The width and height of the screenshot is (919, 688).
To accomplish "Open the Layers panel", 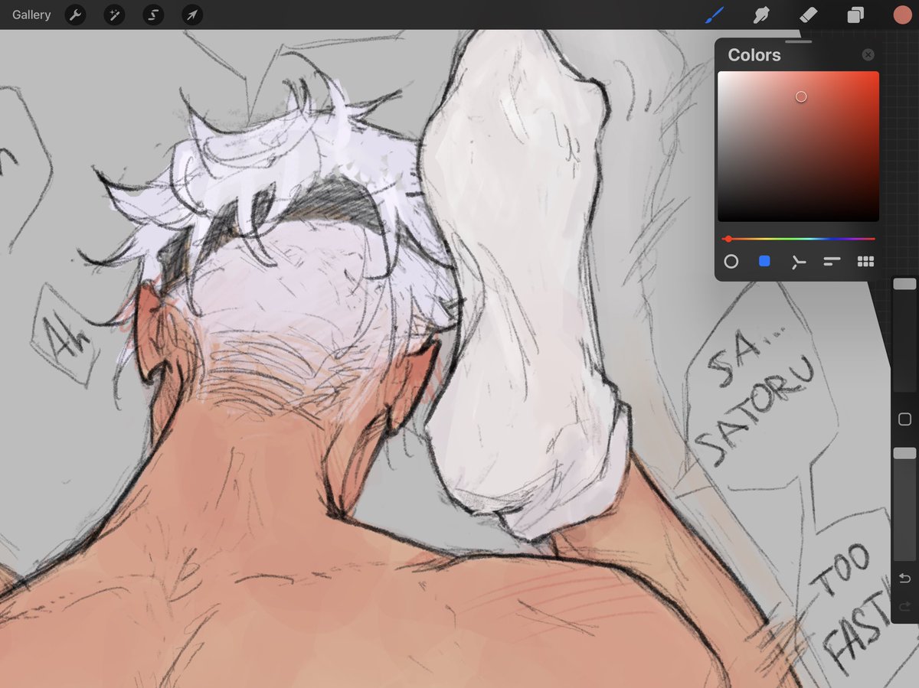I will click(x=855, y=15).
